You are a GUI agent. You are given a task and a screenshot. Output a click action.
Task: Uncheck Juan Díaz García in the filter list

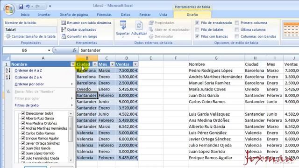pyautogui.click(x=23, y=148)
